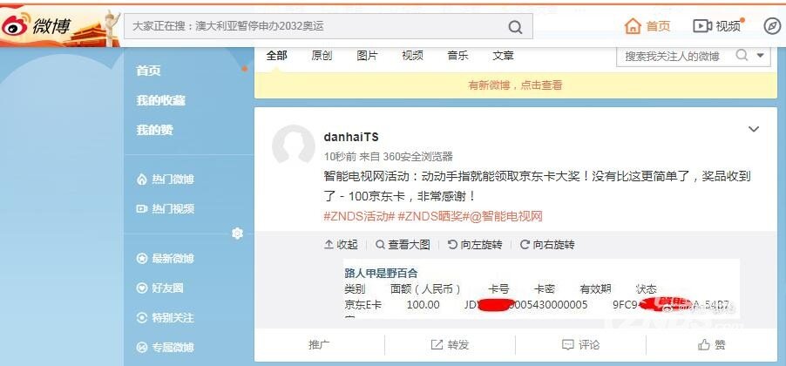Viewport: 786px width, 366px height.
Task: Open the danhaiTS username link
Action: (351, 137)
